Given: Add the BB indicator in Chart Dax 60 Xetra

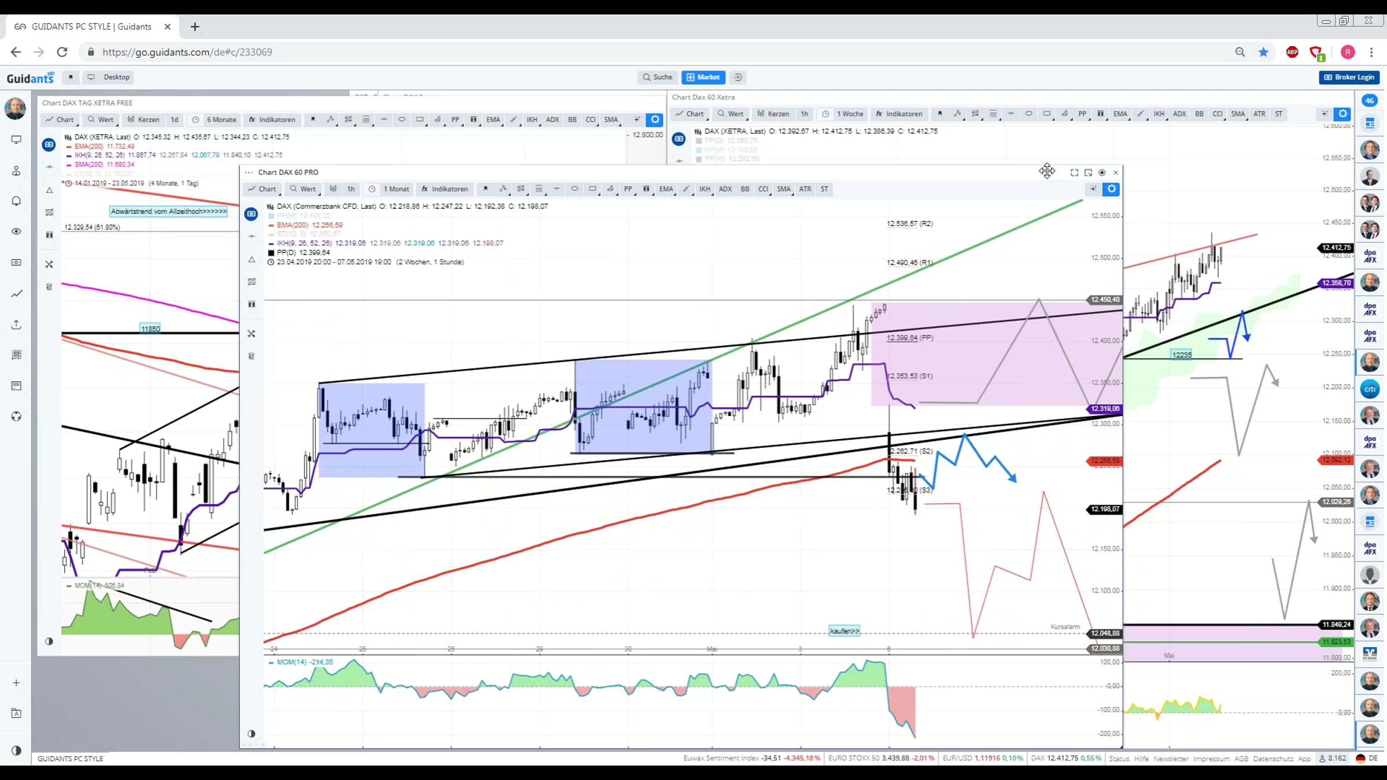Looking at the screenshot, I should pos(1199,114).
